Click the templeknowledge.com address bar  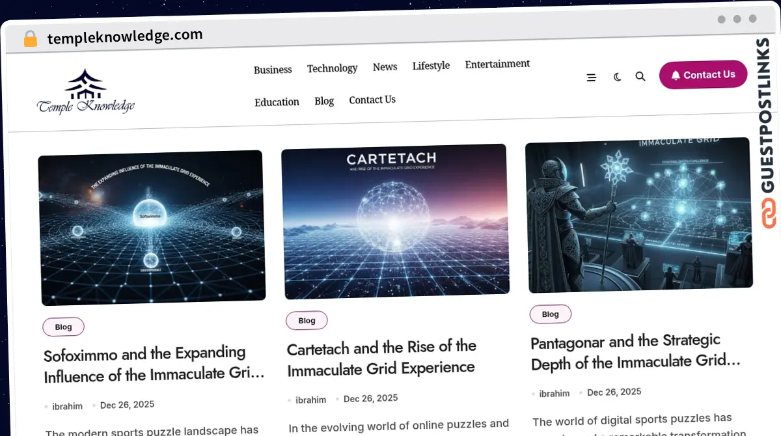coord(125,36)
